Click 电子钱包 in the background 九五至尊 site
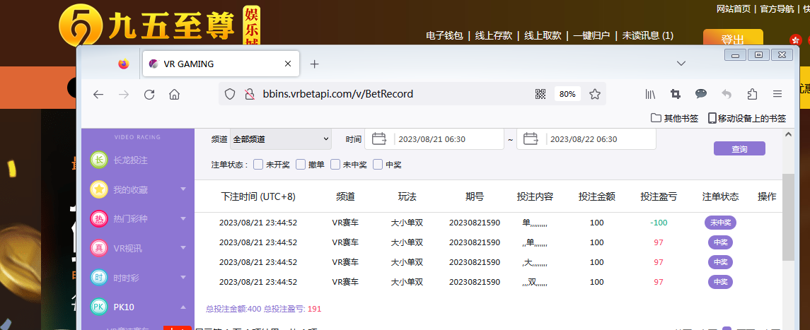 pyautogui.click(x=444, y=35)
